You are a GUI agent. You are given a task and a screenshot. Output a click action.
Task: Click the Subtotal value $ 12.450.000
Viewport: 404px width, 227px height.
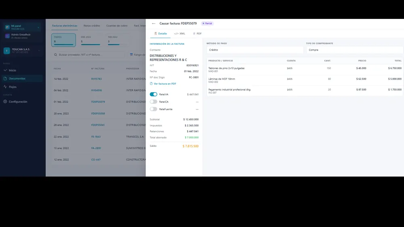[x=191, y=120]
